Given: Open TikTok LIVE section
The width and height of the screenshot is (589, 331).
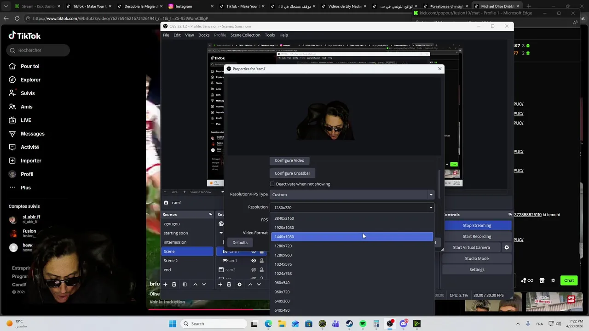Looking at the screenshot, I should point(20,120).
